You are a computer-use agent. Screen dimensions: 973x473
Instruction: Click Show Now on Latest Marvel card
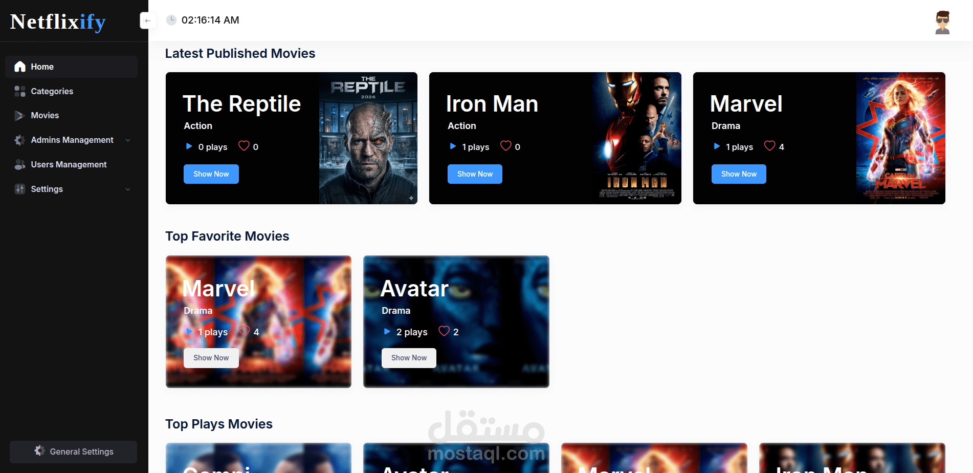[739, 174]
